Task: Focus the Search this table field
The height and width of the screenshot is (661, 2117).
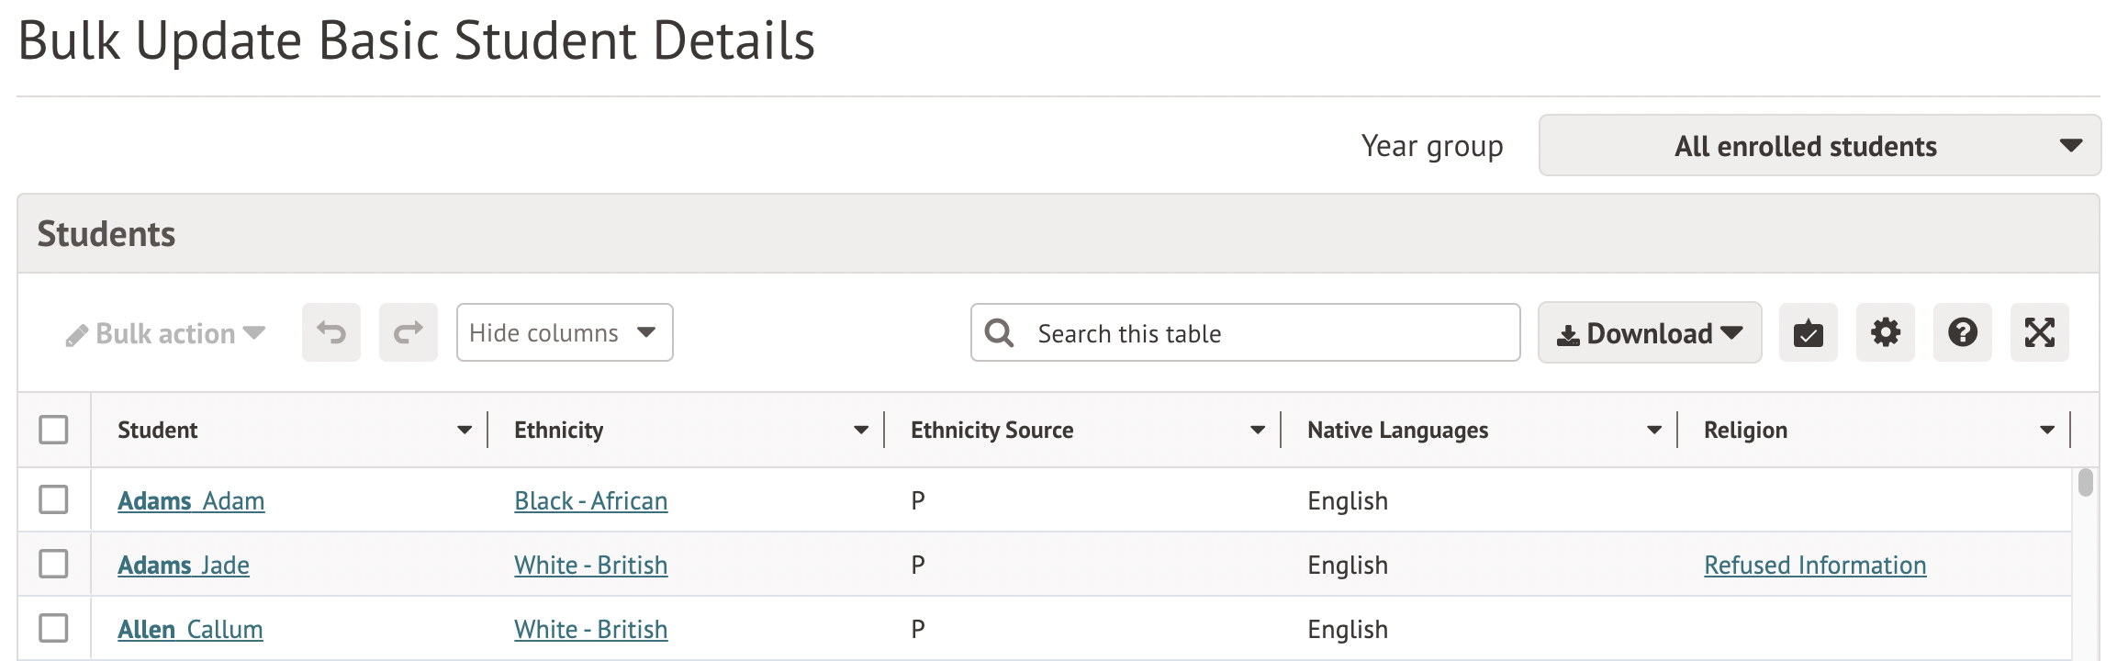Action: click(x=1267, y=332)
